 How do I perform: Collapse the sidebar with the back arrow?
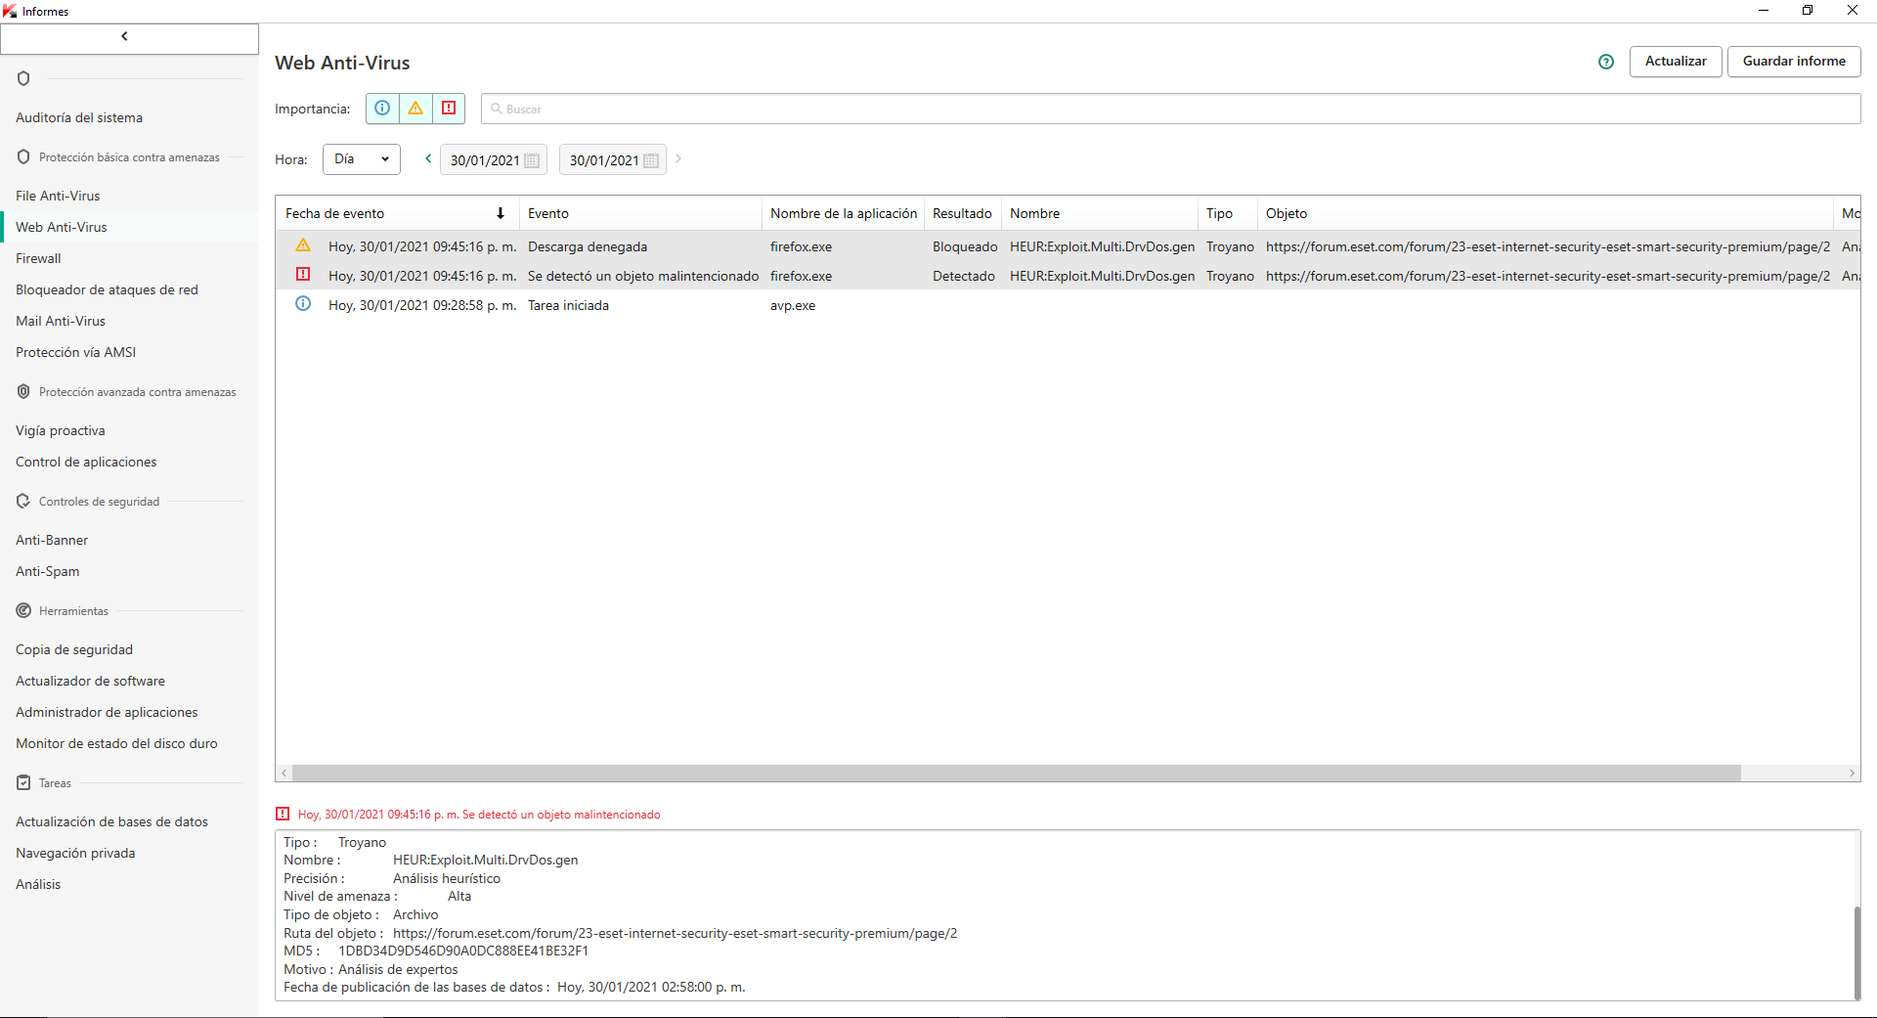[124, 37]
